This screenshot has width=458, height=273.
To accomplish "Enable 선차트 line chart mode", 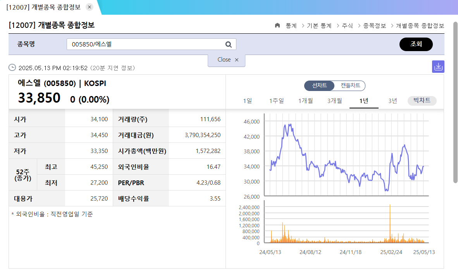I will (319, 86).
